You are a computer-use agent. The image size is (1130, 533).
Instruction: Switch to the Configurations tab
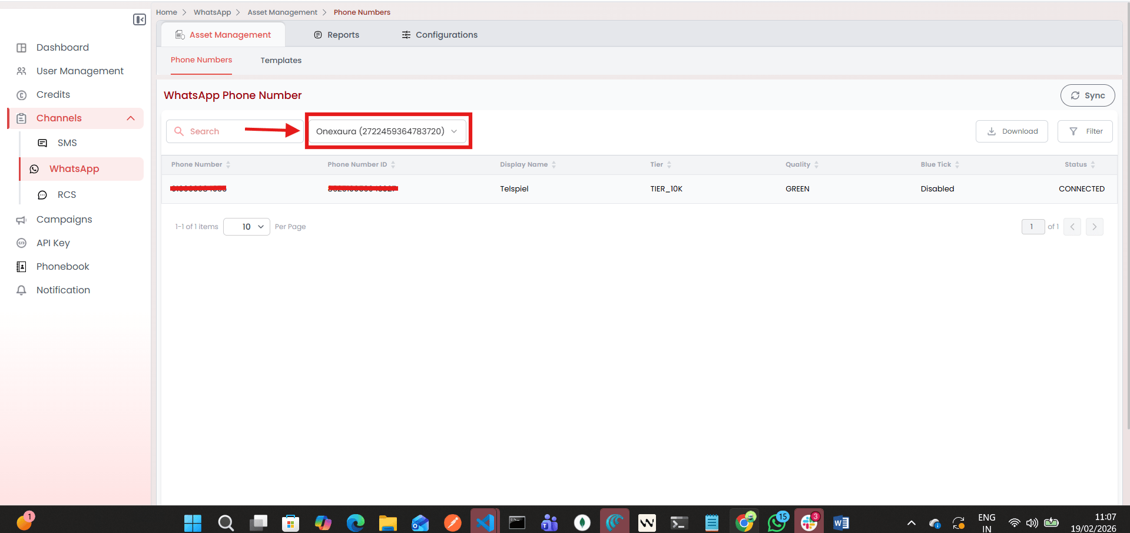coord(440,35)
